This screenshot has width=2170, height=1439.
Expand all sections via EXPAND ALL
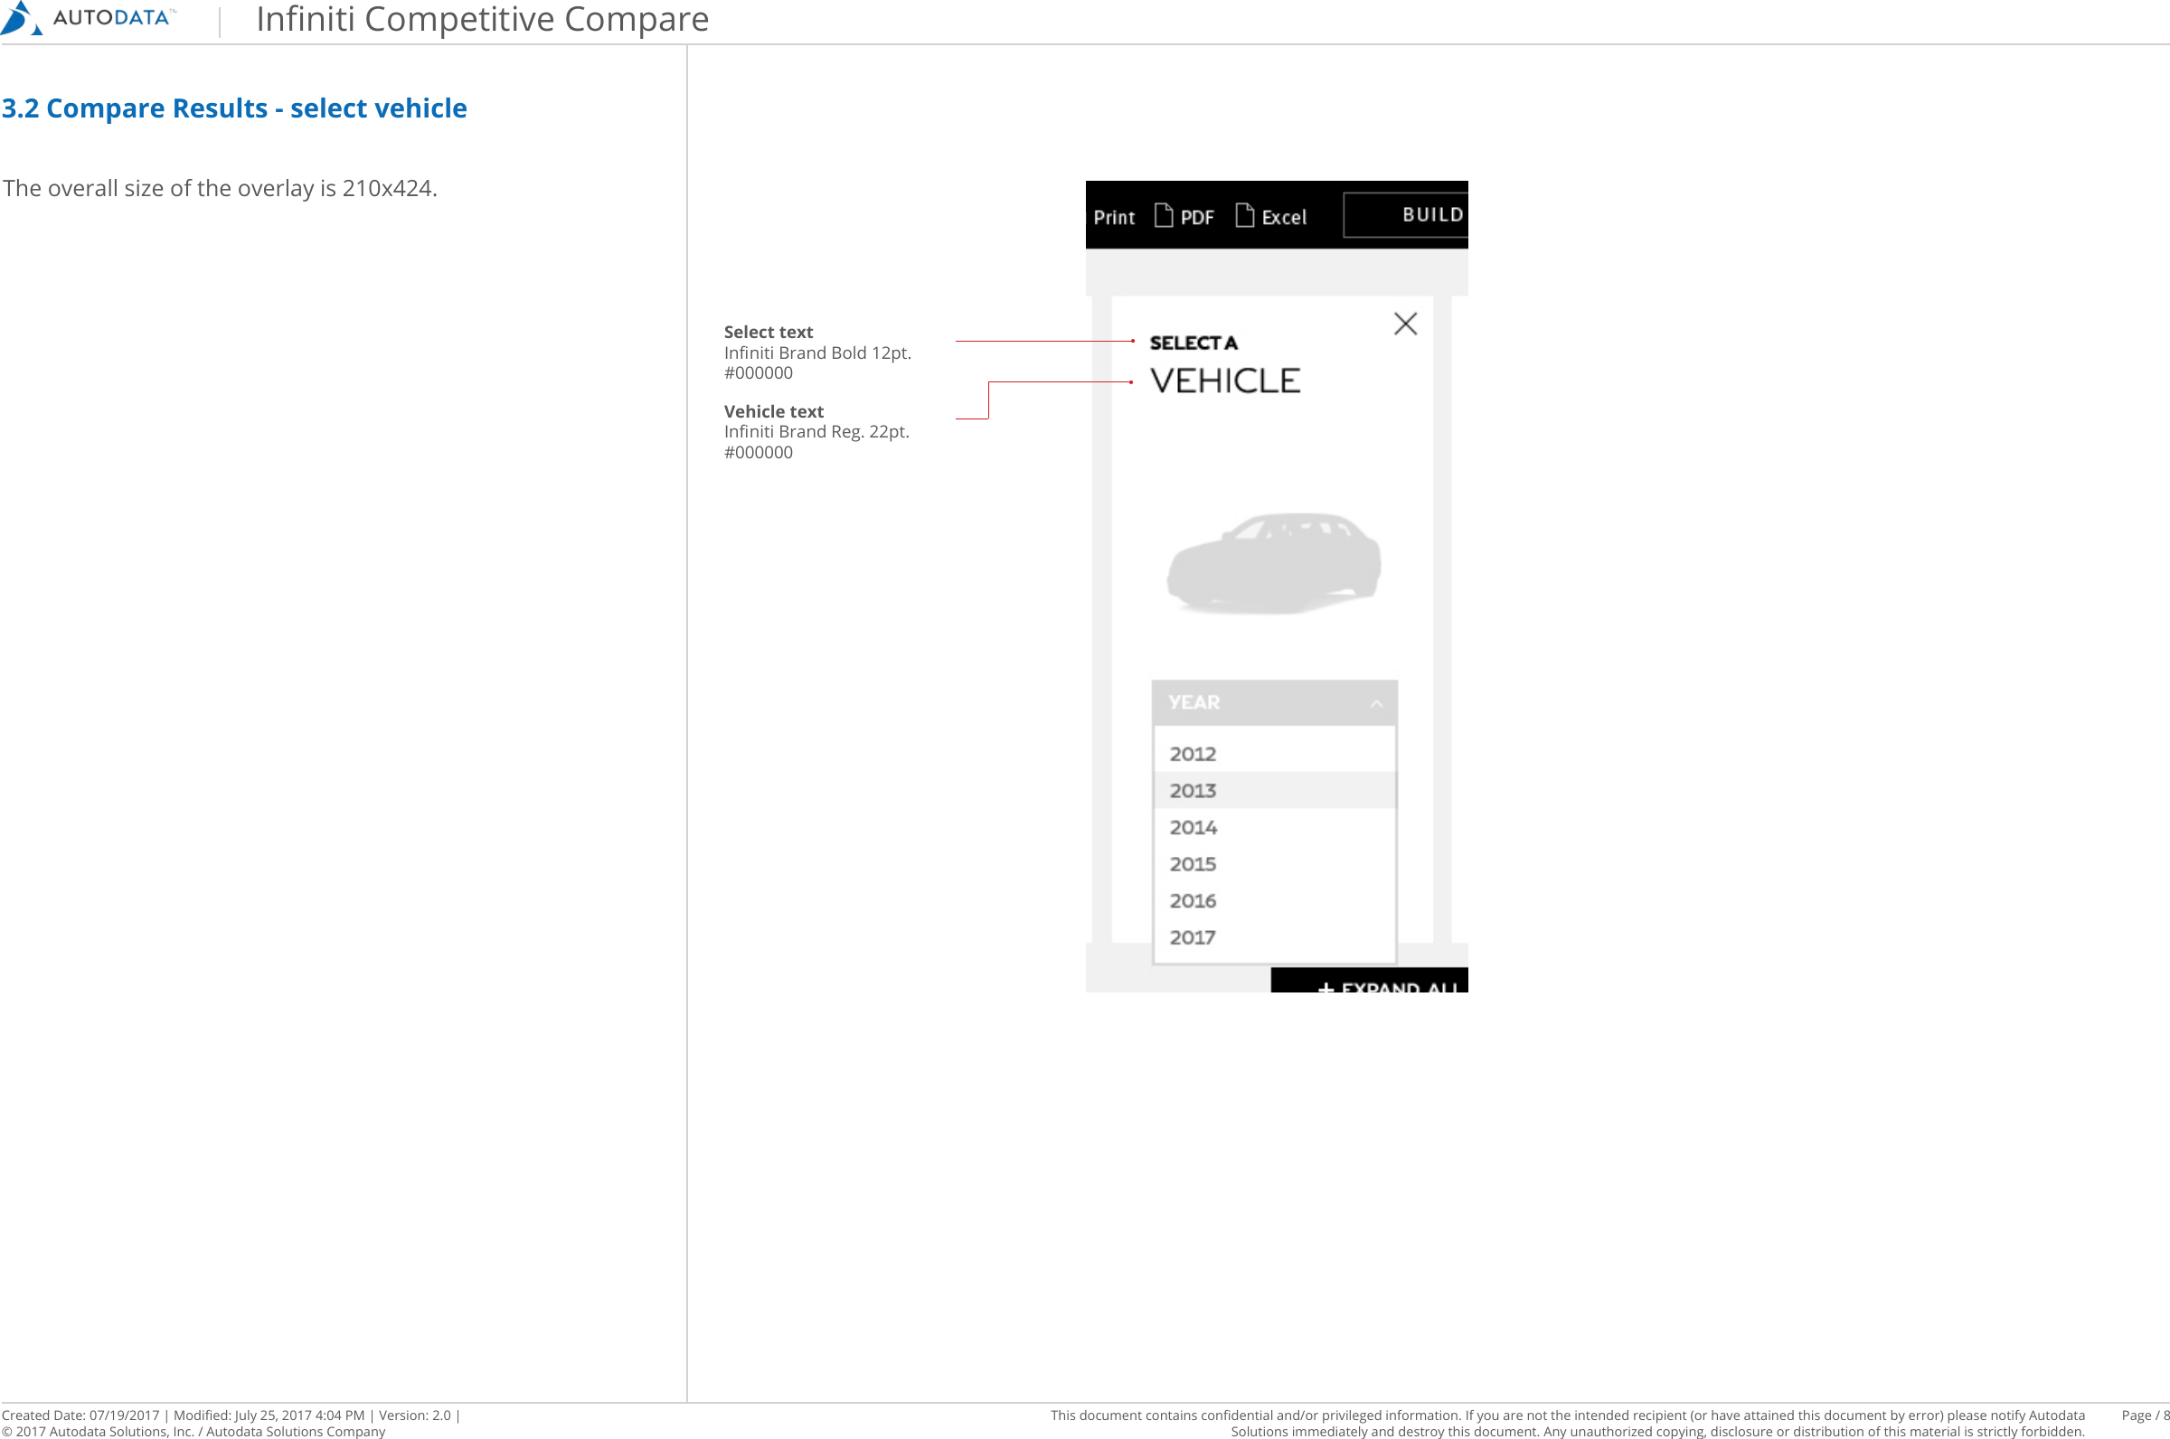click(1386, 987)
